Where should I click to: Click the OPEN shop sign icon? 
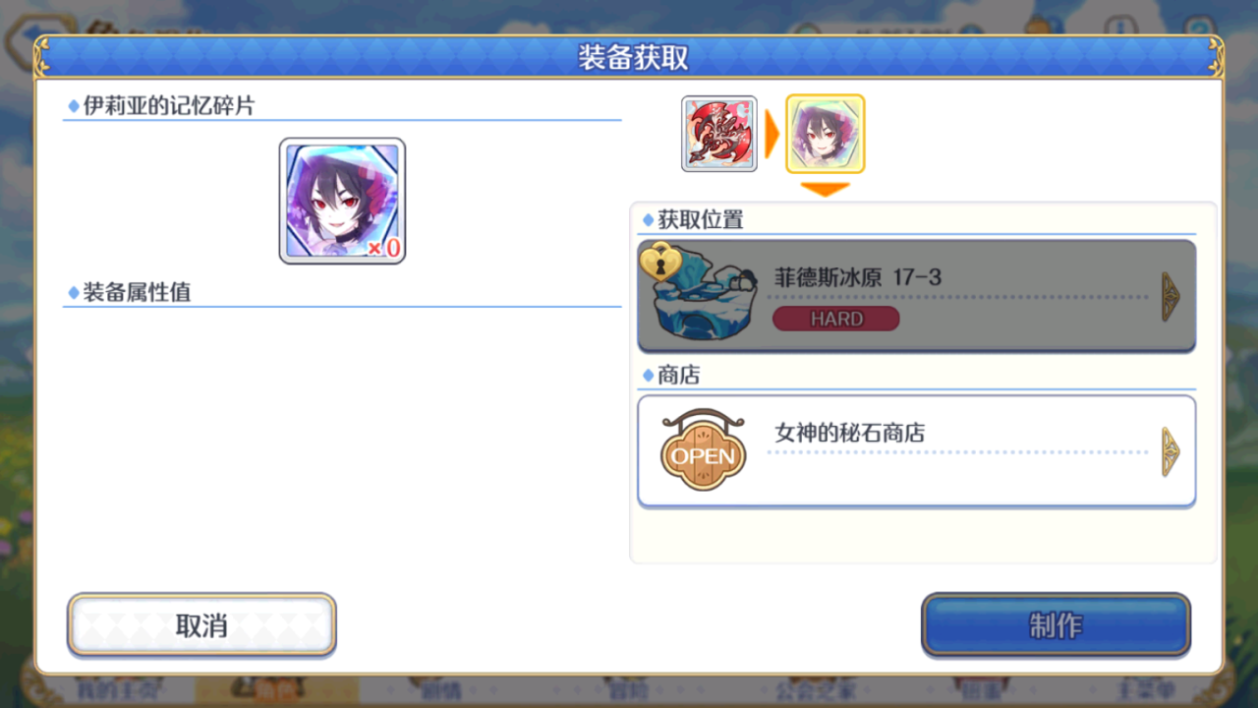703,450
